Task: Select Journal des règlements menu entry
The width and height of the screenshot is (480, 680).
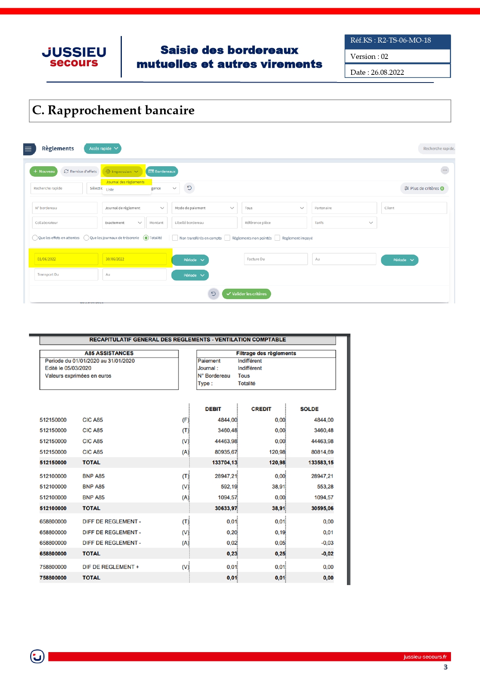Action: tap(125, 182)
